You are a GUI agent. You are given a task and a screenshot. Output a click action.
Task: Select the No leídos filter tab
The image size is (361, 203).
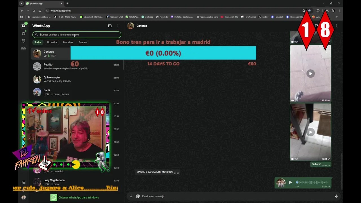tap(52, 42)
